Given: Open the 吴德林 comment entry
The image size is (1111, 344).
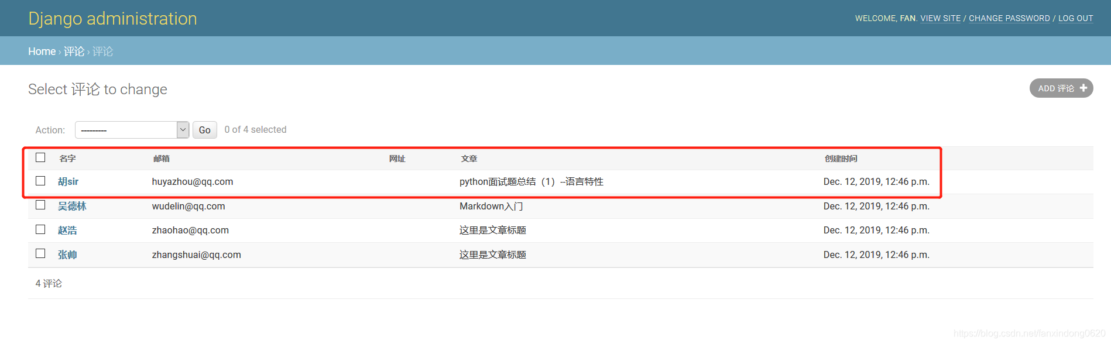Looking at the screenshot, I should click(72, 206).
